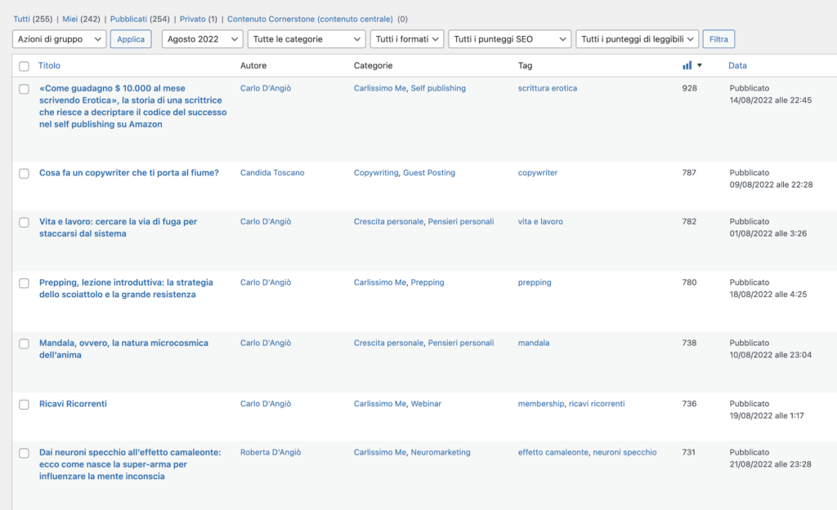Open post titled Prepping, lezione introduttiva
837x510 pixels.
tap(126, 282)
